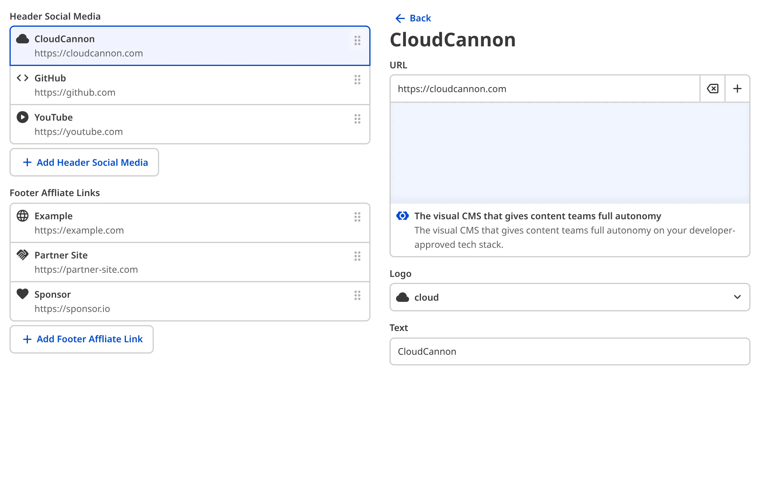Focus the Text input containing CloudCannon
Image resolution: width=760 pixels, height=492 pixels.
[570, 351]
